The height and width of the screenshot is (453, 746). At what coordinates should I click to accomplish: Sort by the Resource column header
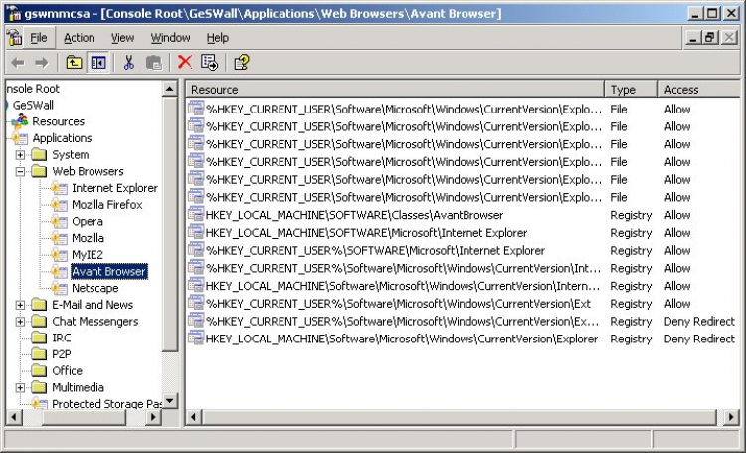tap(395, 89)
